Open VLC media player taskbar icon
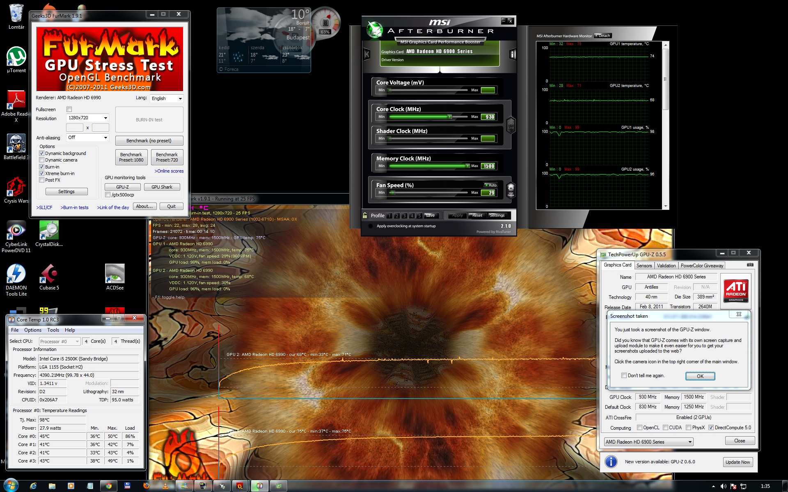Image resolution: width=788 pixels, height=492 pixels. coord(165,486)
